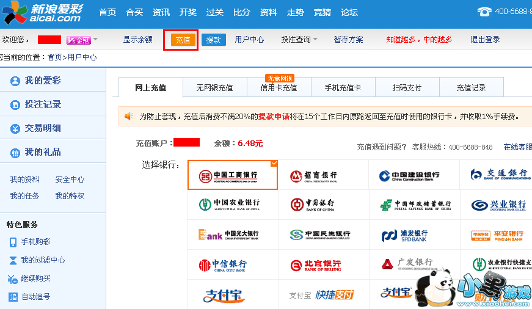This screenshot has height=309, width=532.
Task: Open 在线客服 support link
Action: tap(518, 147)
